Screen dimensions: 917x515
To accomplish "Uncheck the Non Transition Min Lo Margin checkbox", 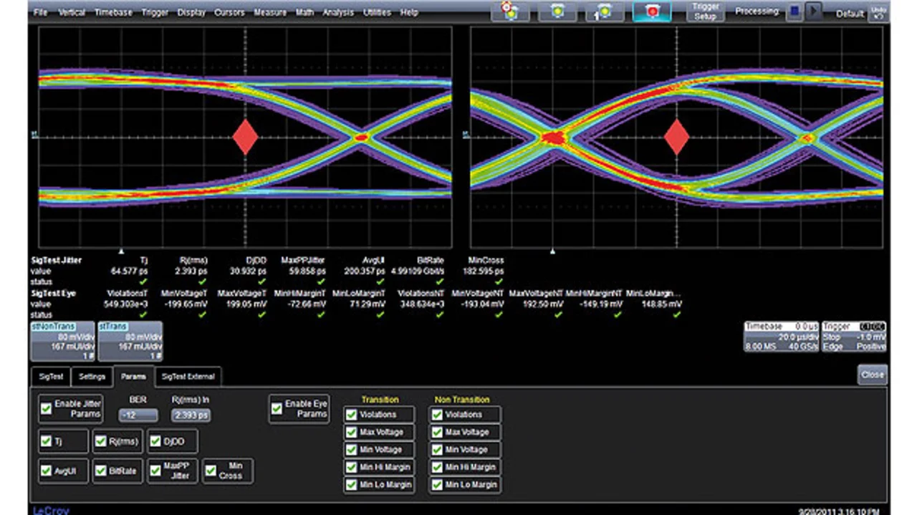I will (437, 485).
